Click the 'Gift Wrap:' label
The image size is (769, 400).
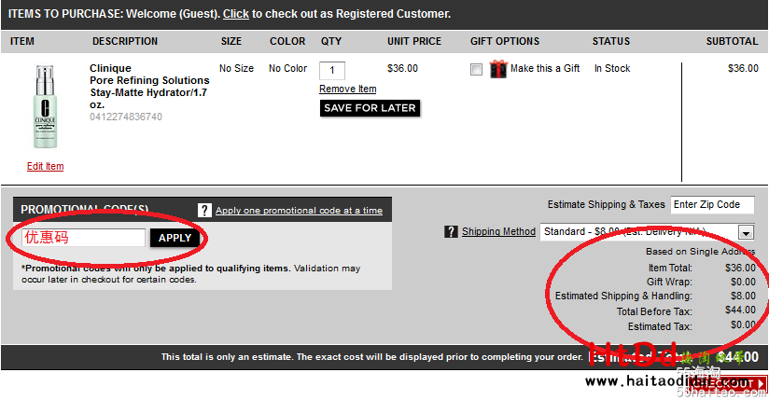[669, 282]
